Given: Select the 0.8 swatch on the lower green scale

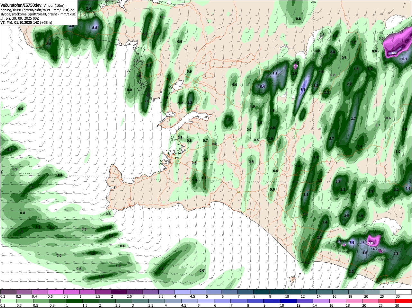Looking at the screenshot, I should click(x=58, y=301).
